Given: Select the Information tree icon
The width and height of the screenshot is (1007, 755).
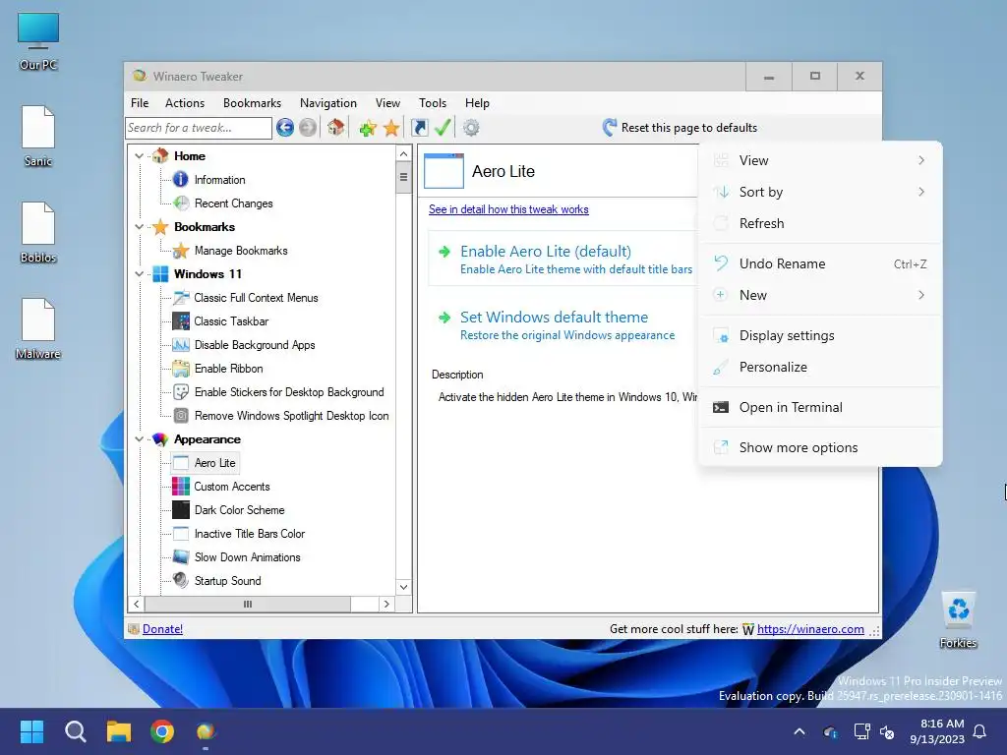Looking at the screenshot, I should [x=181, y=180].
